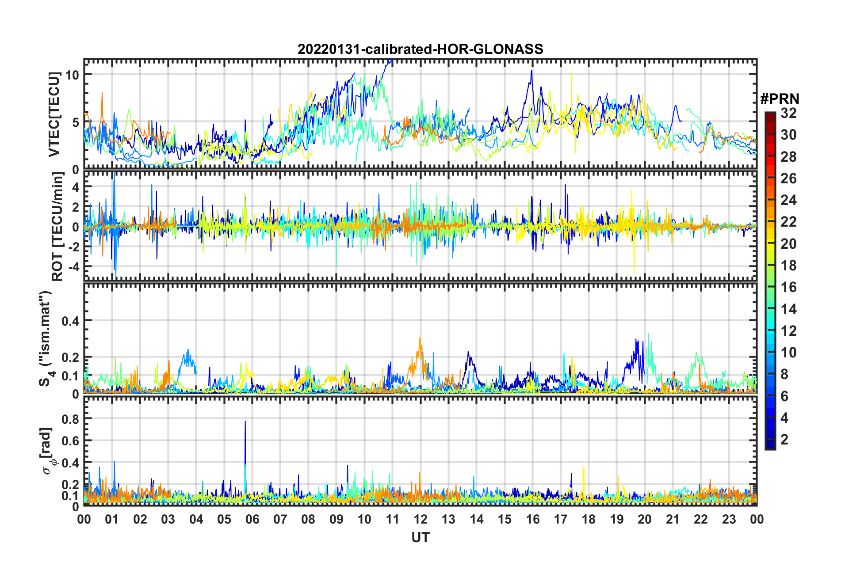Image resolution: width=841 pixels, height=562 pixels.
Task: Click colorbar tick label 24
Action: (788, 200)
